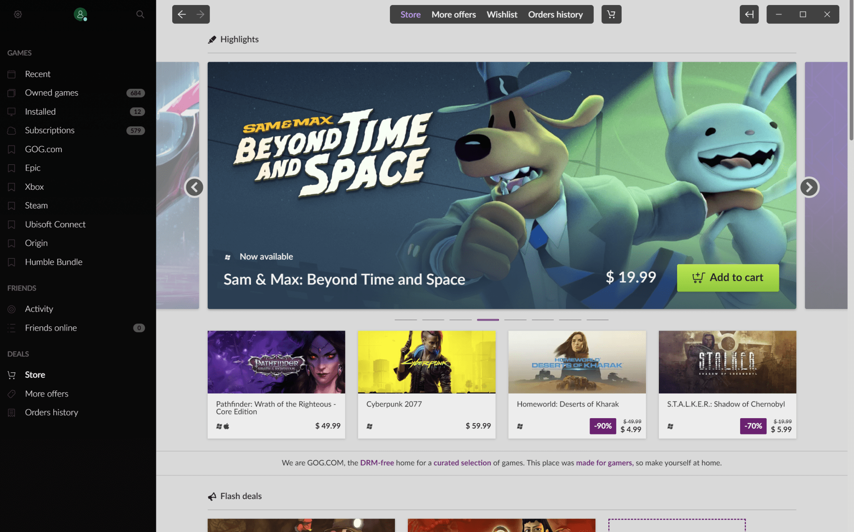Advance the Highlights carousel with the right arrow

tap(809, 187)
